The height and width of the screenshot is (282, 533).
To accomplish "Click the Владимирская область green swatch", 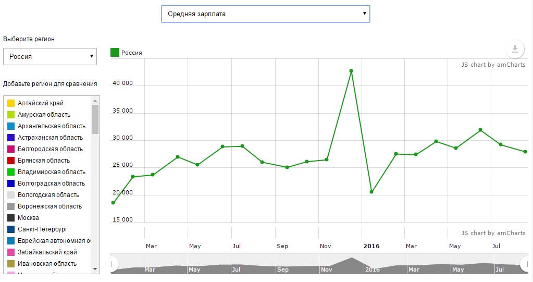I will coord(11,172).
